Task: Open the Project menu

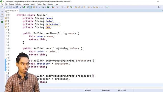Action: click(x=39, y=4)
